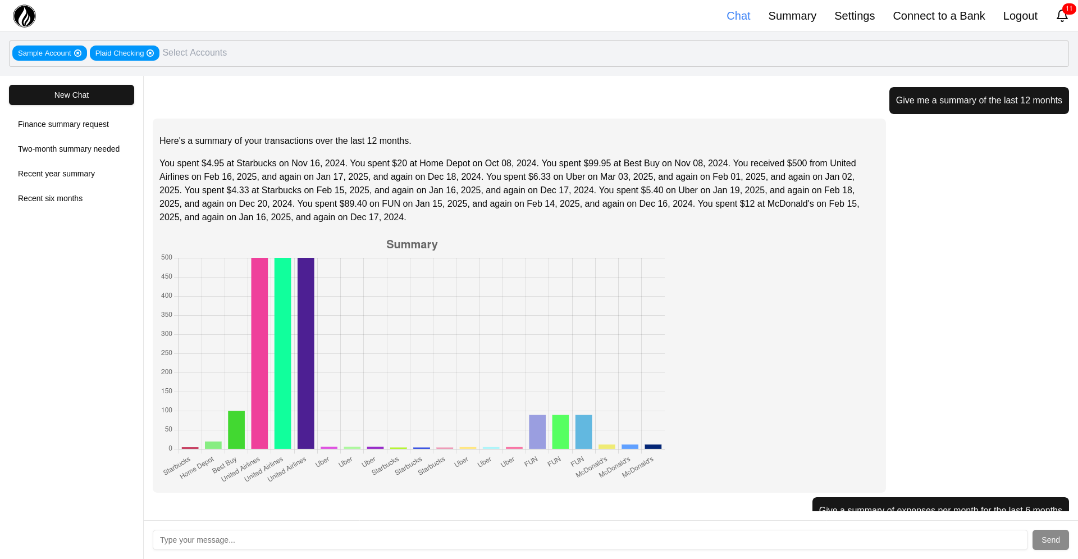Switch to the Chat page
The width and height of the screenshot is (1078, 559).
[738, 16]
